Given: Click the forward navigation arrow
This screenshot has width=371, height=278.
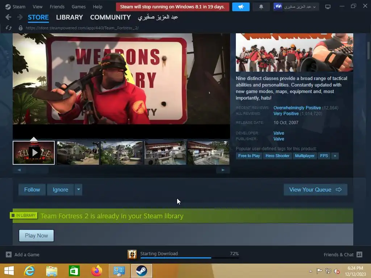Looking at the screenshot, I should pos(20,17).
